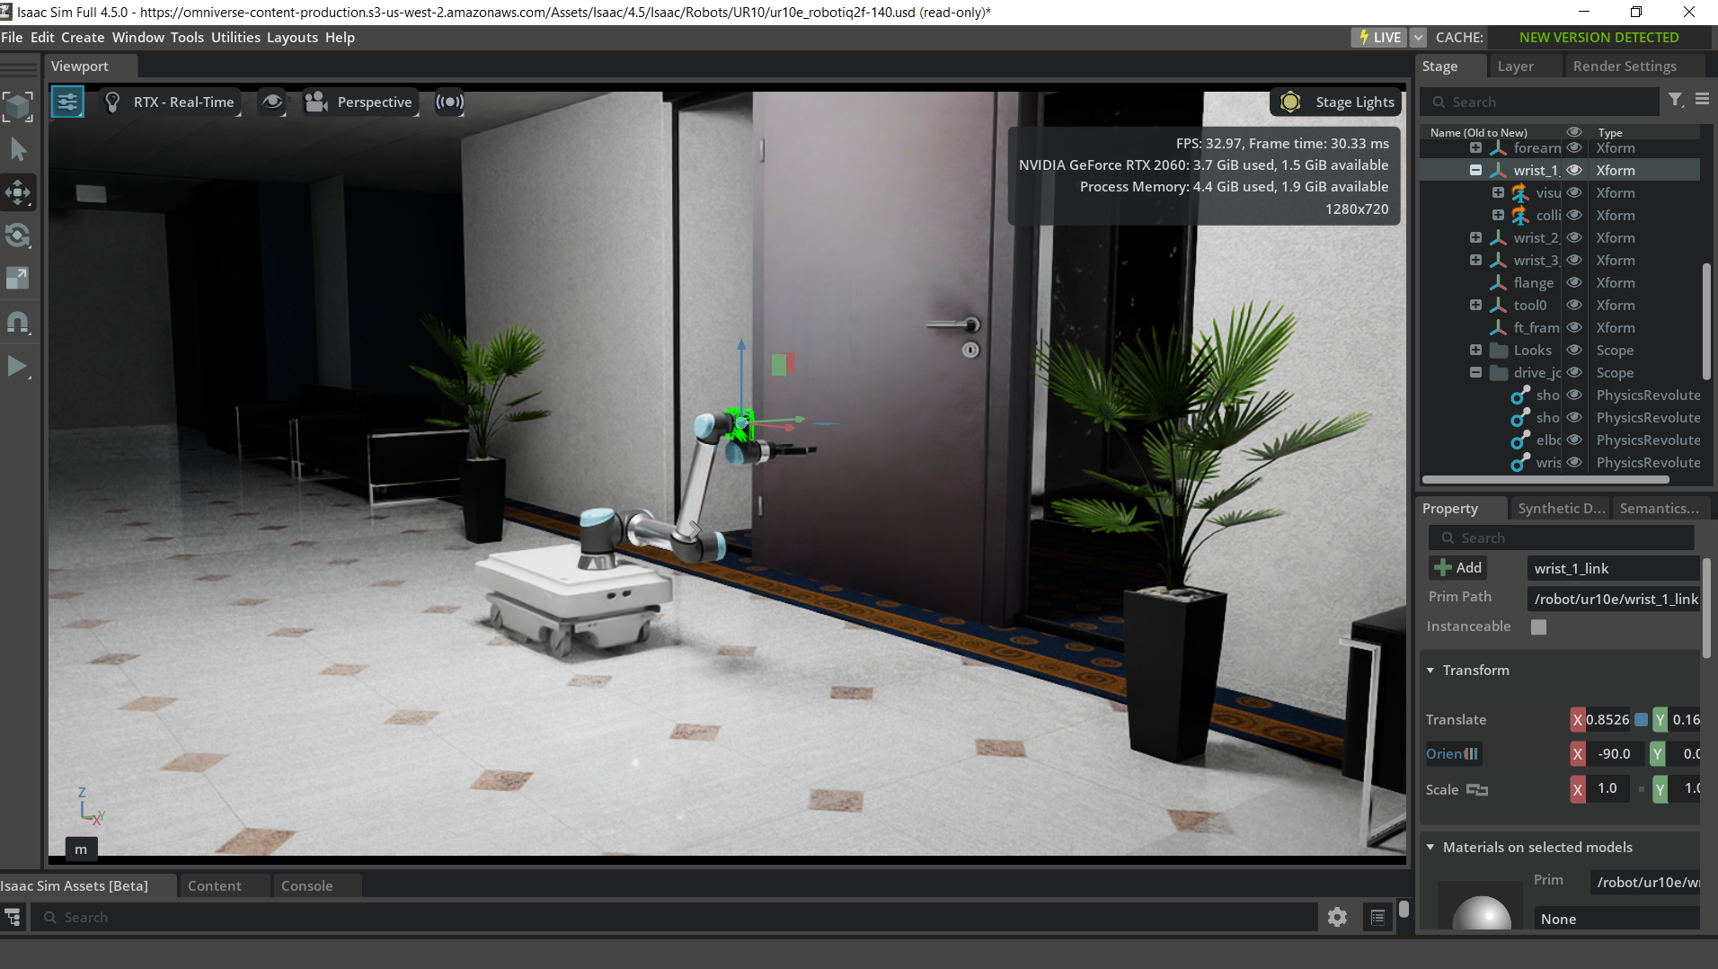Expand the tool0 tree item
The image size is (1718, 969).
pyautogui.click(x=1475, y=305)
